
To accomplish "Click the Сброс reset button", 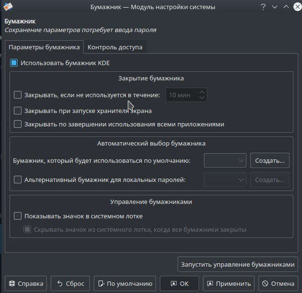I will 70,283.
